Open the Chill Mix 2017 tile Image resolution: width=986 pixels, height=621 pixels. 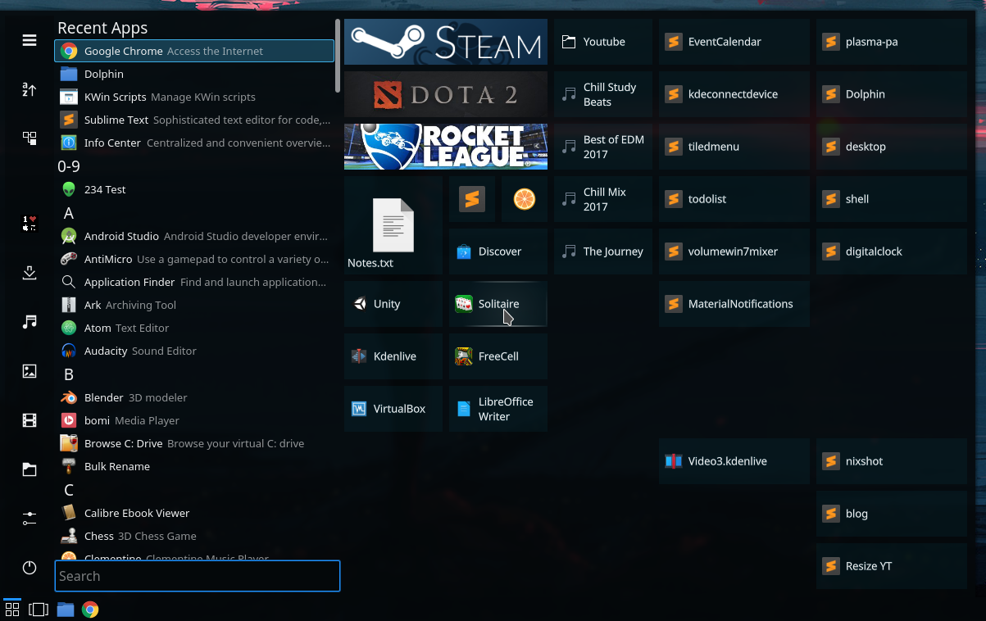click(603, 199)
